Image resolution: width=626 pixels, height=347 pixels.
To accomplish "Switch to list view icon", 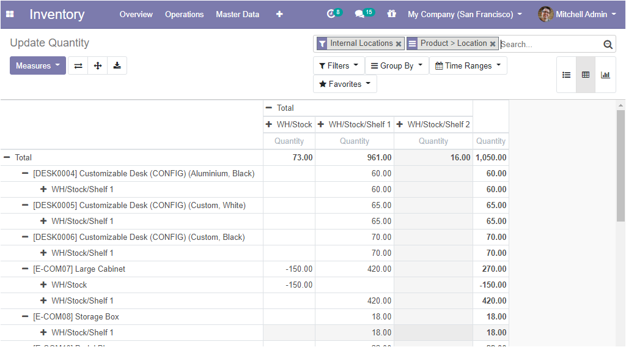I will [566, 75].
